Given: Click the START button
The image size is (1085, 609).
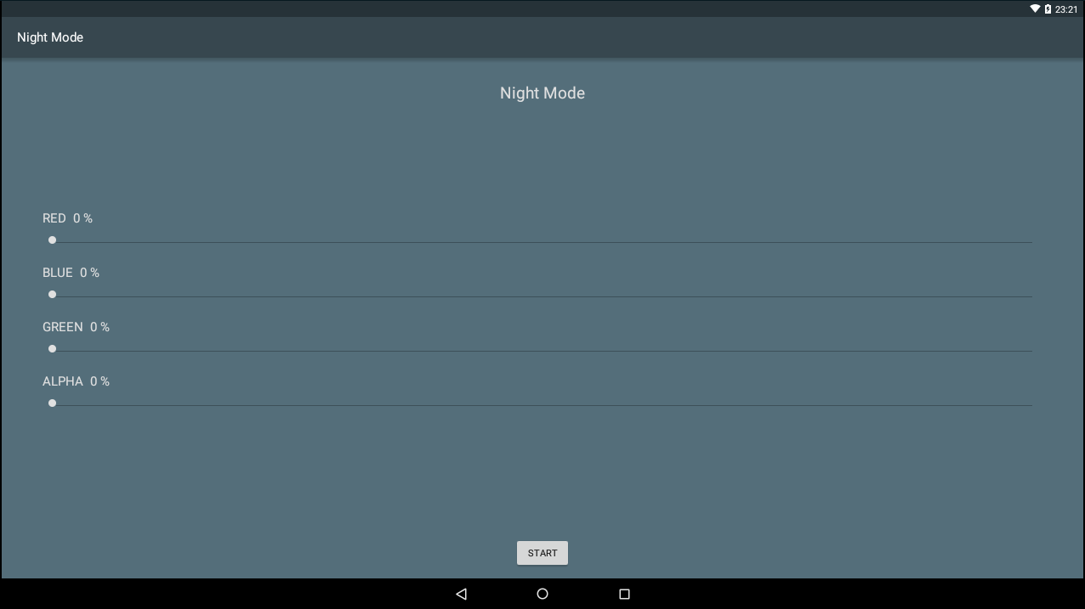Looking at the screenshot, I should tap(542, 553).
